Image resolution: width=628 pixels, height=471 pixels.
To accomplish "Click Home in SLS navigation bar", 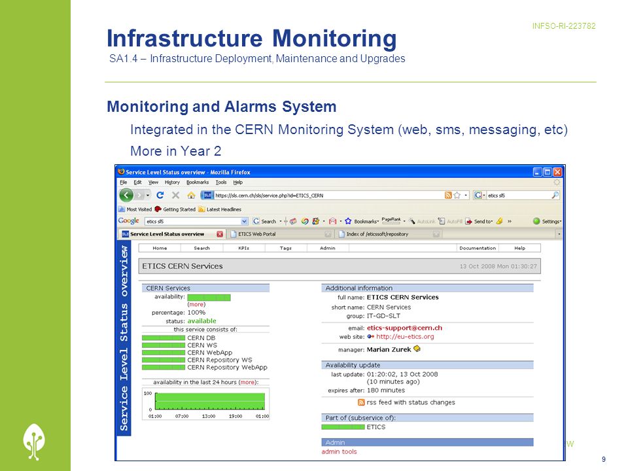I will tap(160, 249).
